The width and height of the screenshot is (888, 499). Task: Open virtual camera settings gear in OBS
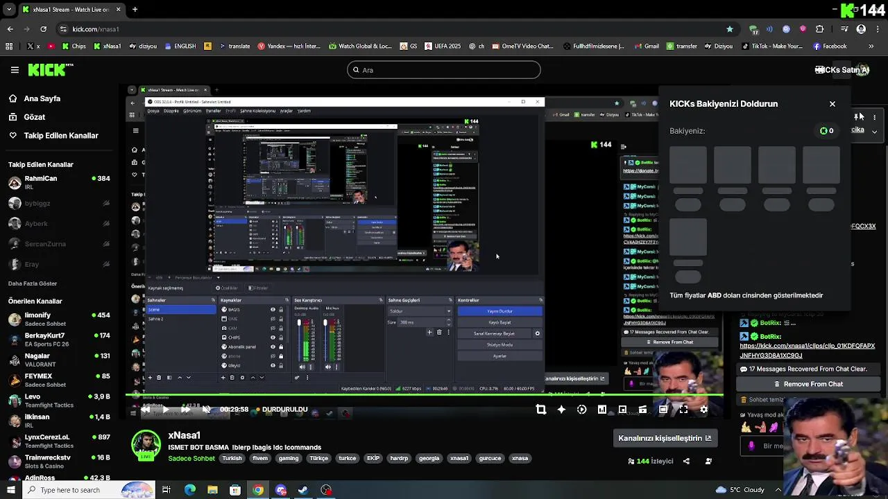pyautogui.click(x=537, y=333)
